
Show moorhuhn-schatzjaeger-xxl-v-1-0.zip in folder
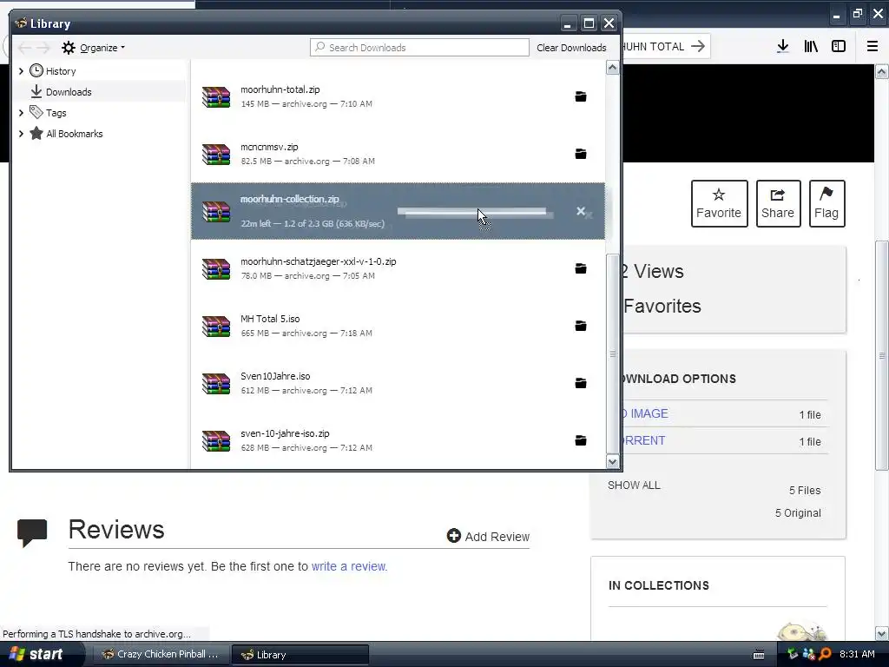[581, 268]
